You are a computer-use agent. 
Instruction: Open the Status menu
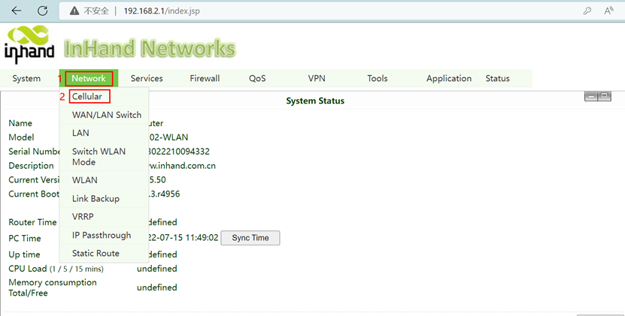coord(497,78)
